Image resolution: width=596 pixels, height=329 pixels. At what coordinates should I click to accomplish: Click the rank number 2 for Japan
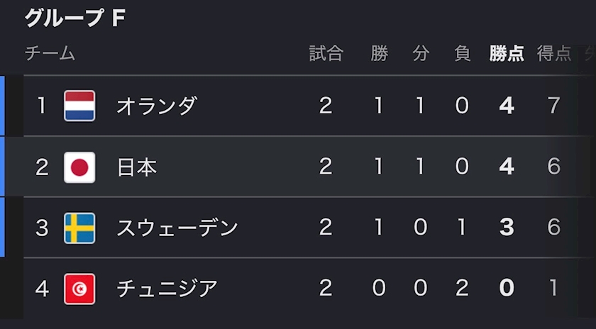tap(42, 167)
